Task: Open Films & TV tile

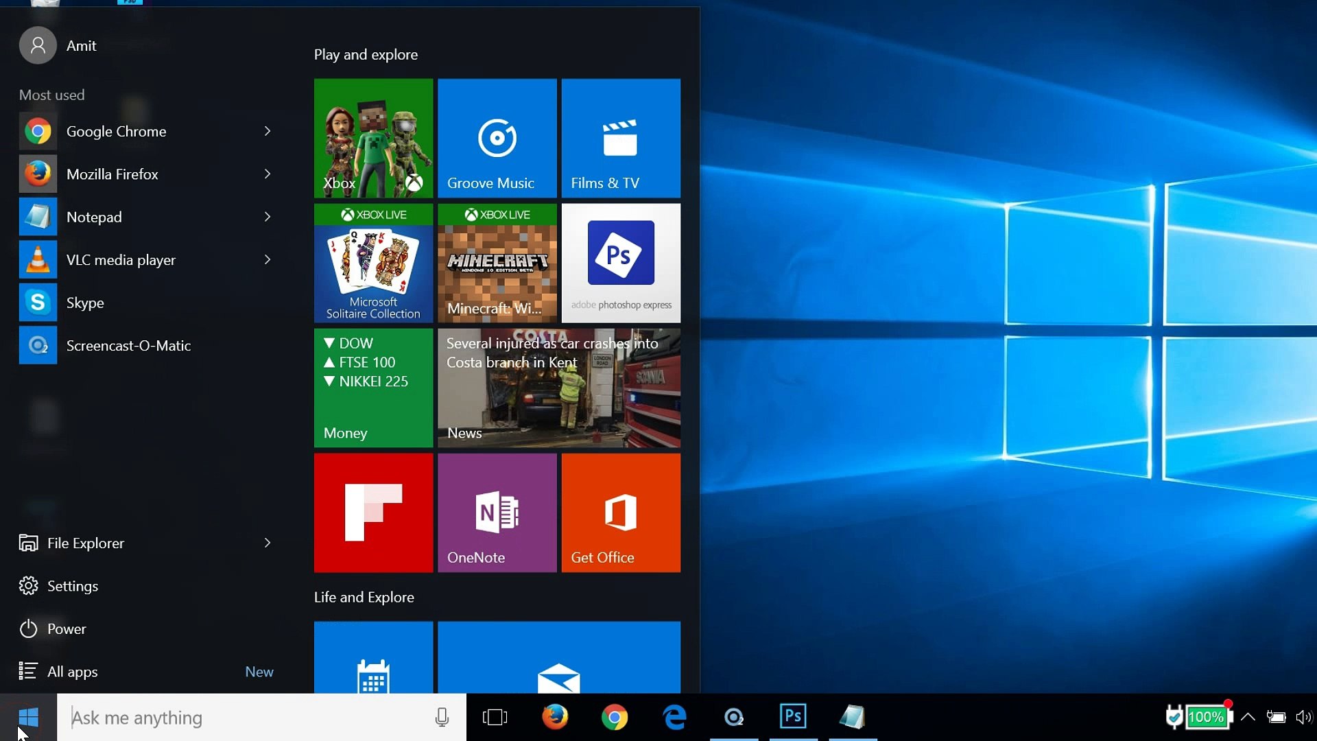Action: tap(621, 138)
